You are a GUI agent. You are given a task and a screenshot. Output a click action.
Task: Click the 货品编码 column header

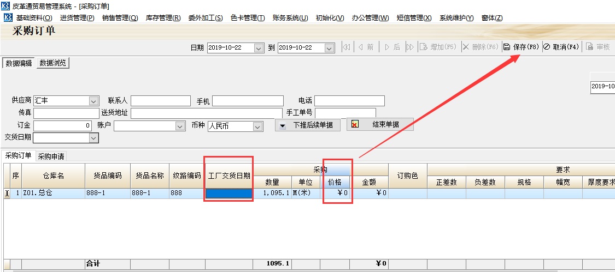(108, 176)
